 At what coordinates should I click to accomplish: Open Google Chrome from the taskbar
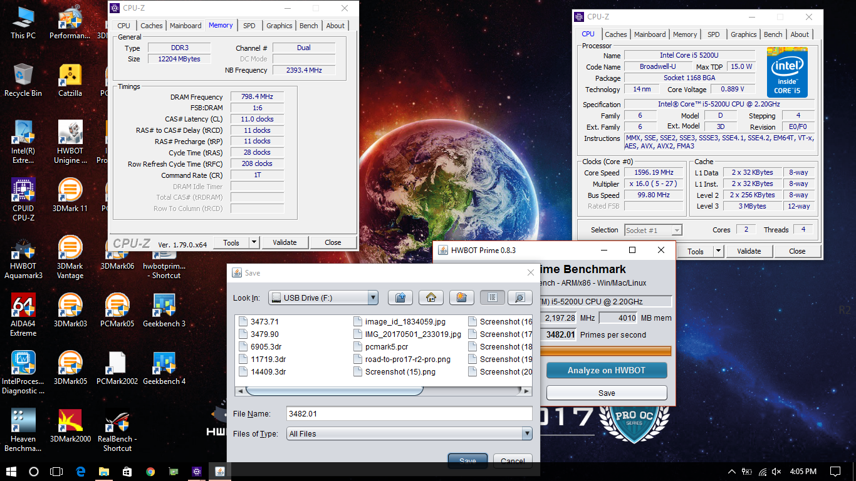(150, 472)
